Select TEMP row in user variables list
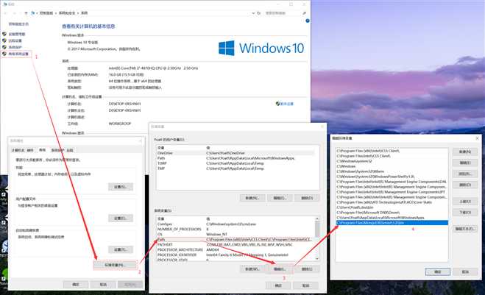 tap(235, 163)
